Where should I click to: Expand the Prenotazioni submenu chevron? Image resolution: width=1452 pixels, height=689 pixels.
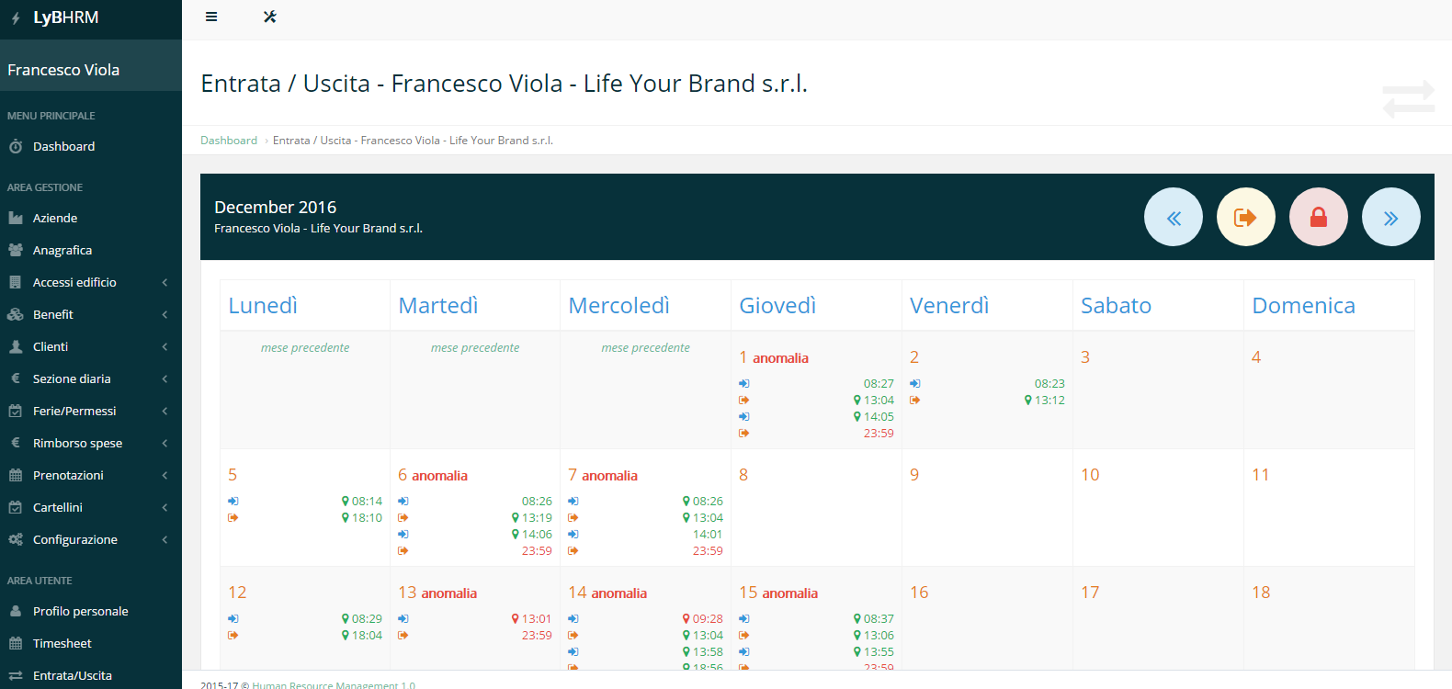click(164, 475)
